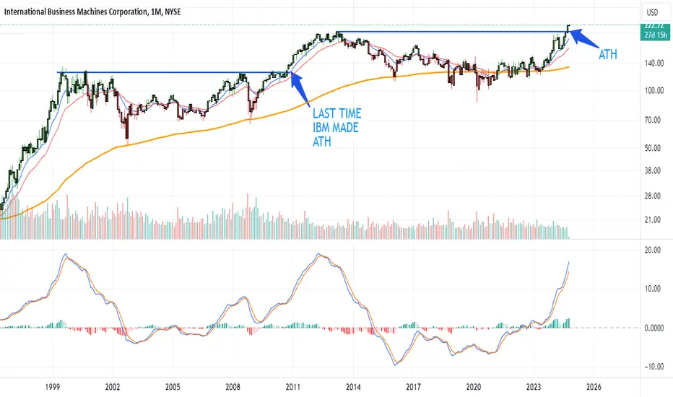
Task: Click the 21.00 price axis label
Action: 652,219
